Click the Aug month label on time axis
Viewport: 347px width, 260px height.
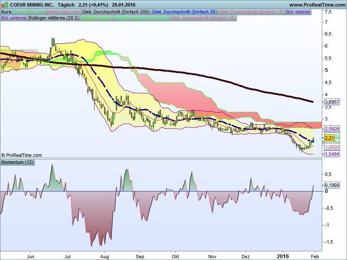(x=105, y=257)
